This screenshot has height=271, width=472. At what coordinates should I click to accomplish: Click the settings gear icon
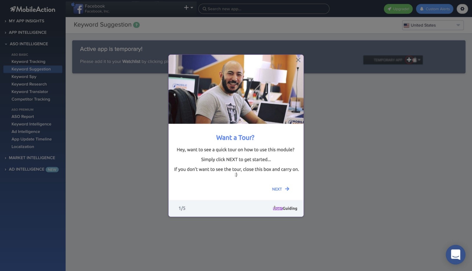[462, 9]
